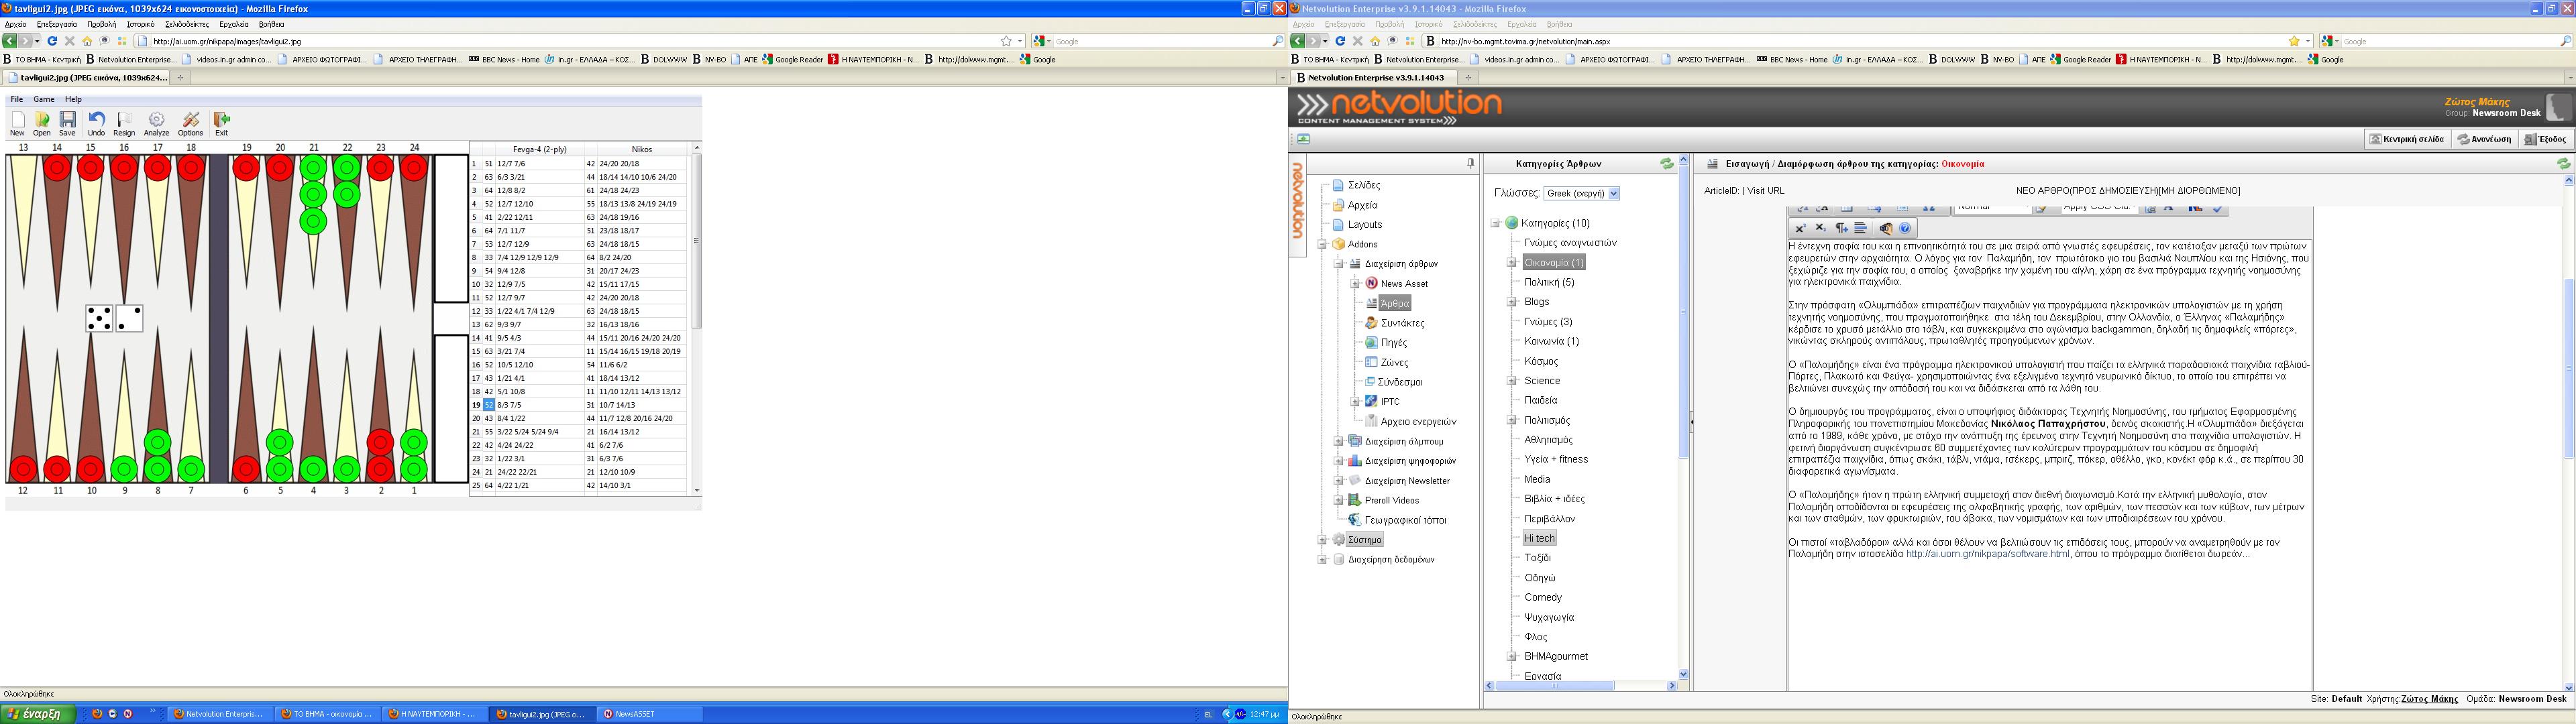Refresh the Κατηγορίες Άρθρων panel
2576x724 pixels.
point(1666,164)
